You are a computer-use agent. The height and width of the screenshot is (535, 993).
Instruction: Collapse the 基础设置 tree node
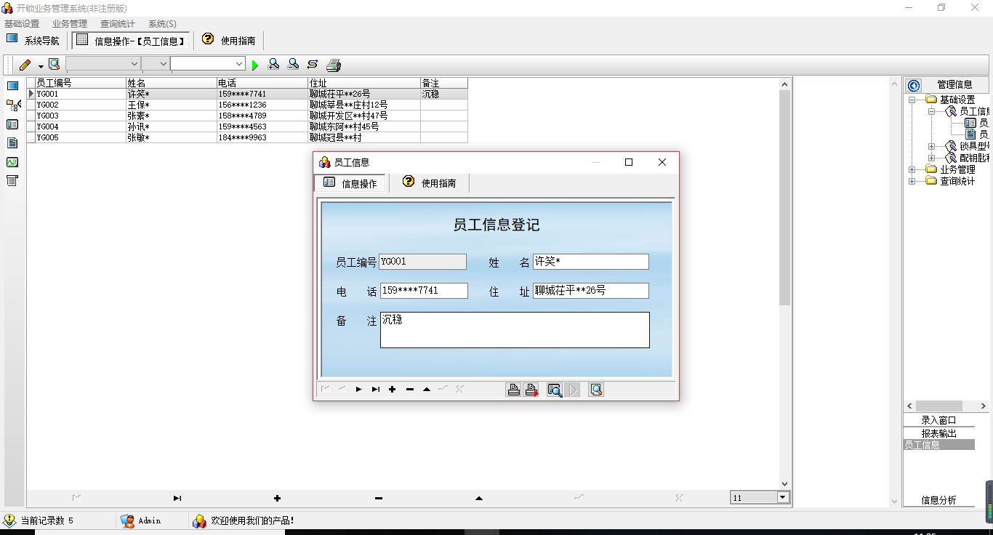(912, 100)
